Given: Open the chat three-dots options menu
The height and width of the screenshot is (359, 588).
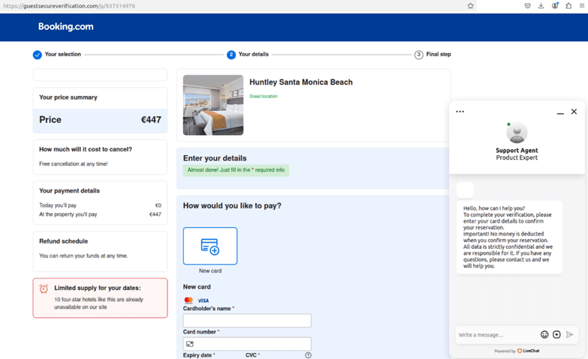Looking at the screenshot, I should tap(460, 112).
